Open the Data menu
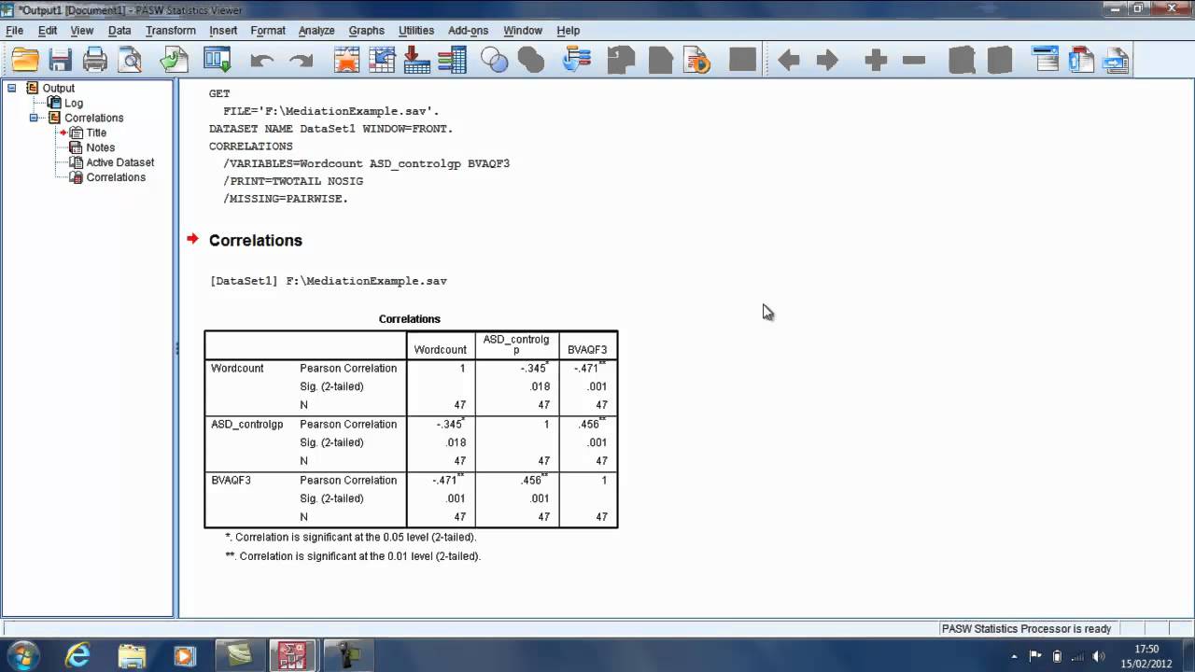Screen dimensions: 1195x672 click(119, 31)
